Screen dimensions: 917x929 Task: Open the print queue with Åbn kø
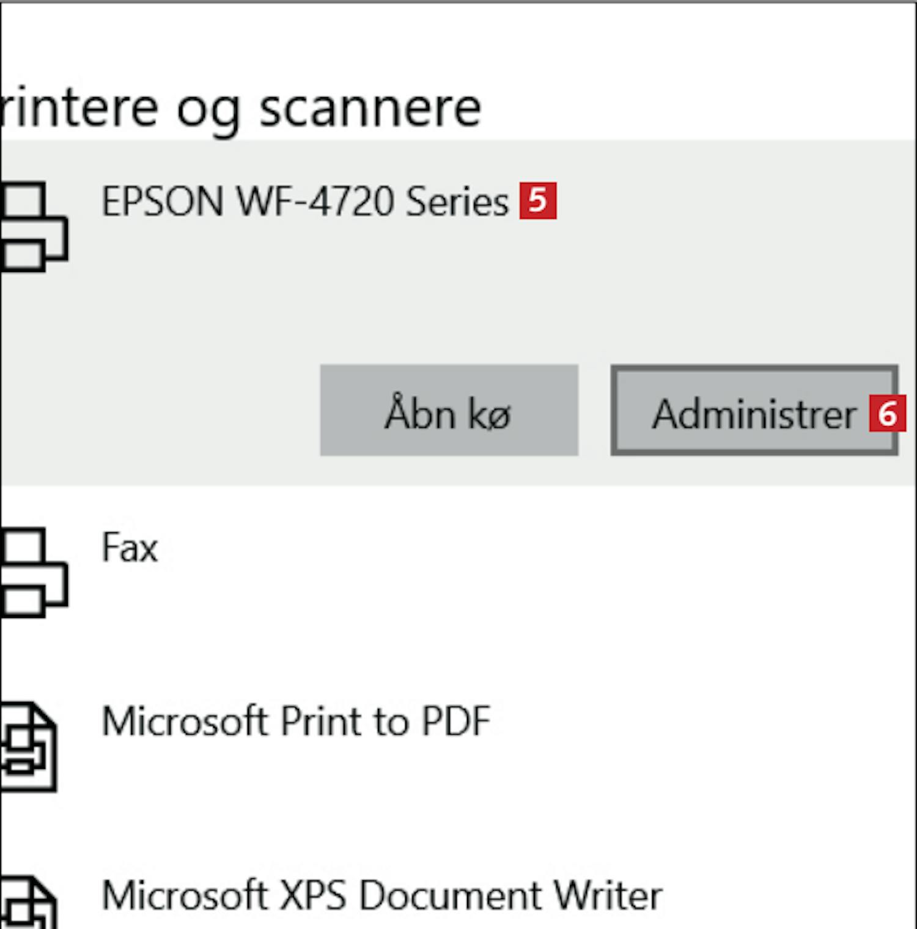tap(449, 410)
